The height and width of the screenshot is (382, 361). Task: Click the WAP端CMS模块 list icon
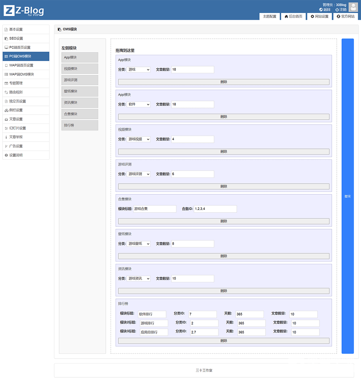pos(6,74)
